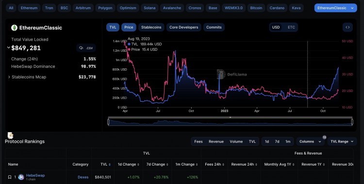Show TVL columns in rankings filter
Viewport: 364px width, 184px height.
(252, 141)
